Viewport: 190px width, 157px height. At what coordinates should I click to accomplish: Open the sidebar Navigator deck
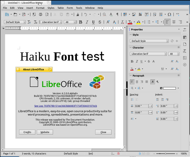[x=185, y=65]
